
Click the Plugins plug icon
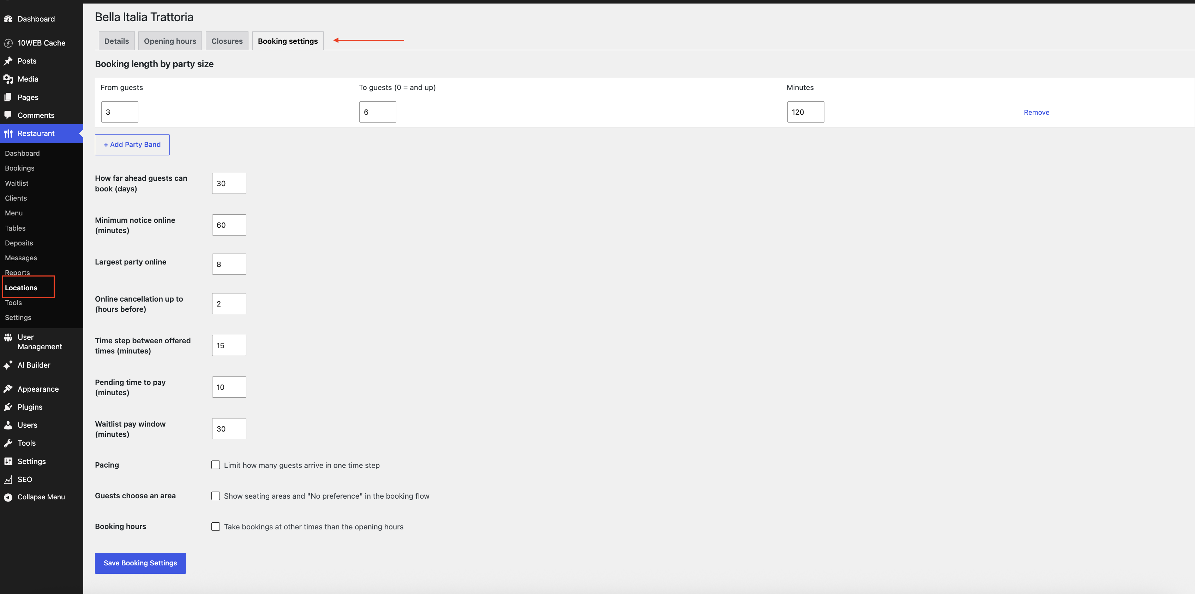(8, 407)
